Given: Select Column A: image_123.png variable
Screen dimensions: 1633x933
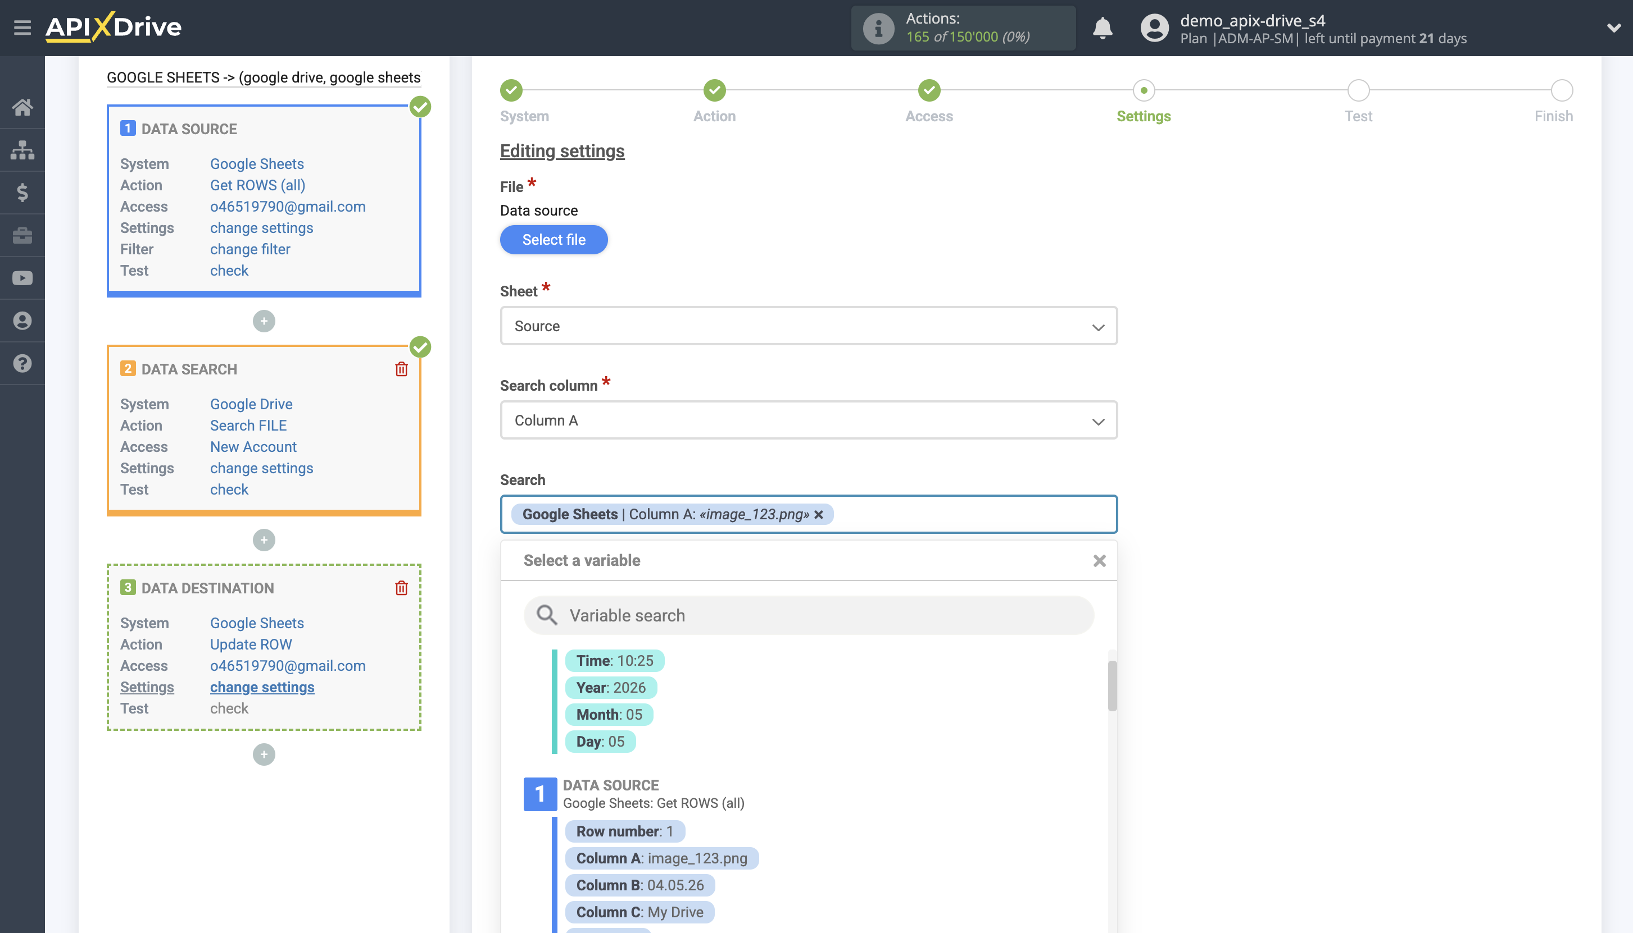Looking at the screenshot, I should click(x=661, y=858).
